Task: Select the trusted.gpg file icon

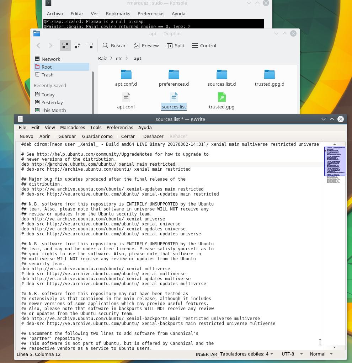Action: pos(222,97)
